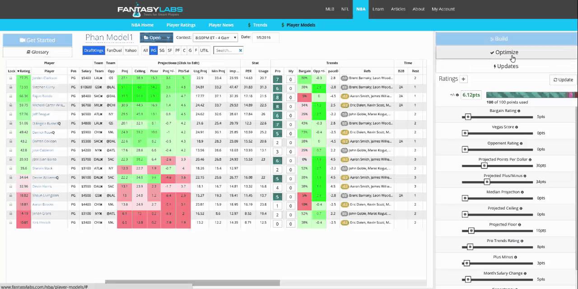This screenshot has height=289, width=578.
Task: Open the Glossary
Action: (x=37, y=52)
